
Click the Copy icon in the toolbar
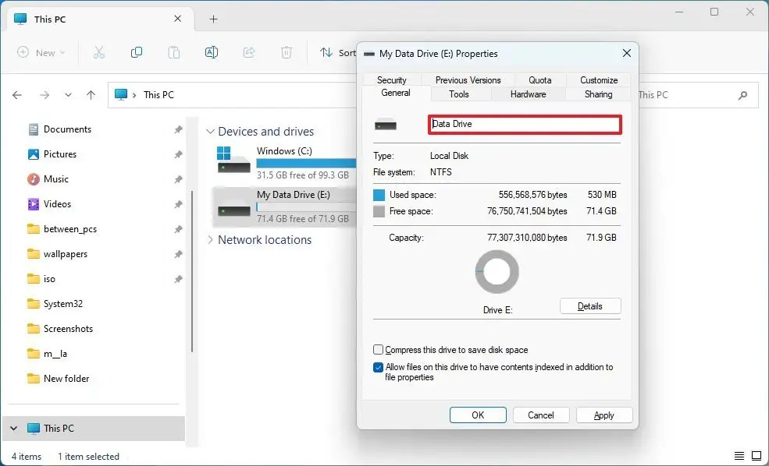137,52
